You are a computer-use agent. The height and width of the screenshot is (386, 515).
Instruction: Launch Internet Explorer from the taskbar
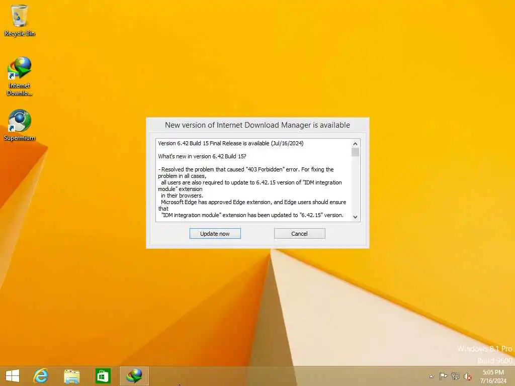point(41,376)
